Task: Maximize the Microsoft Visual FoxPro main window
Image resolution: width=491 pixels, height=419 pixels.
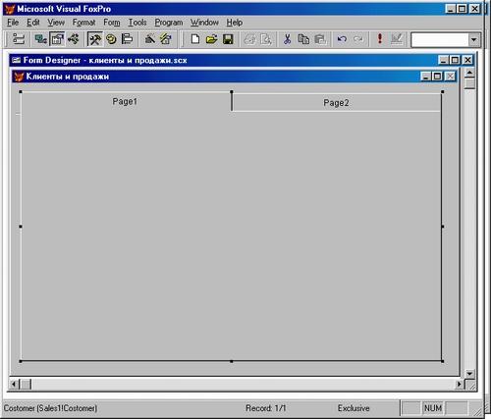Action: (x=462, y=9)
